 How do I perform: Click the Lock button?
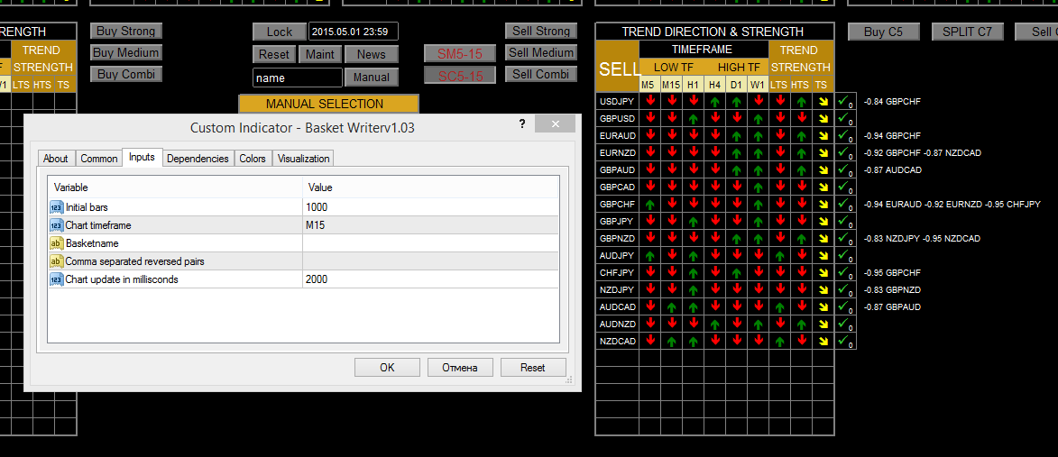tap(280, 32)
